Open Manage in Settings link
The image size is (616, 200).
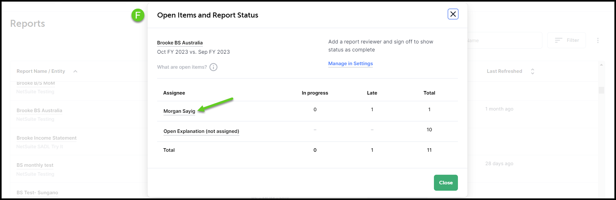(350, 64)
